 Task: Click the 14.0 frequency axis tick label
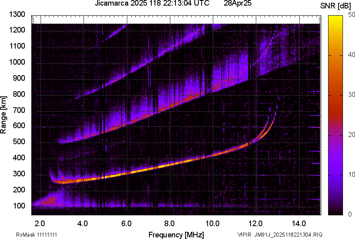(299, 224)
